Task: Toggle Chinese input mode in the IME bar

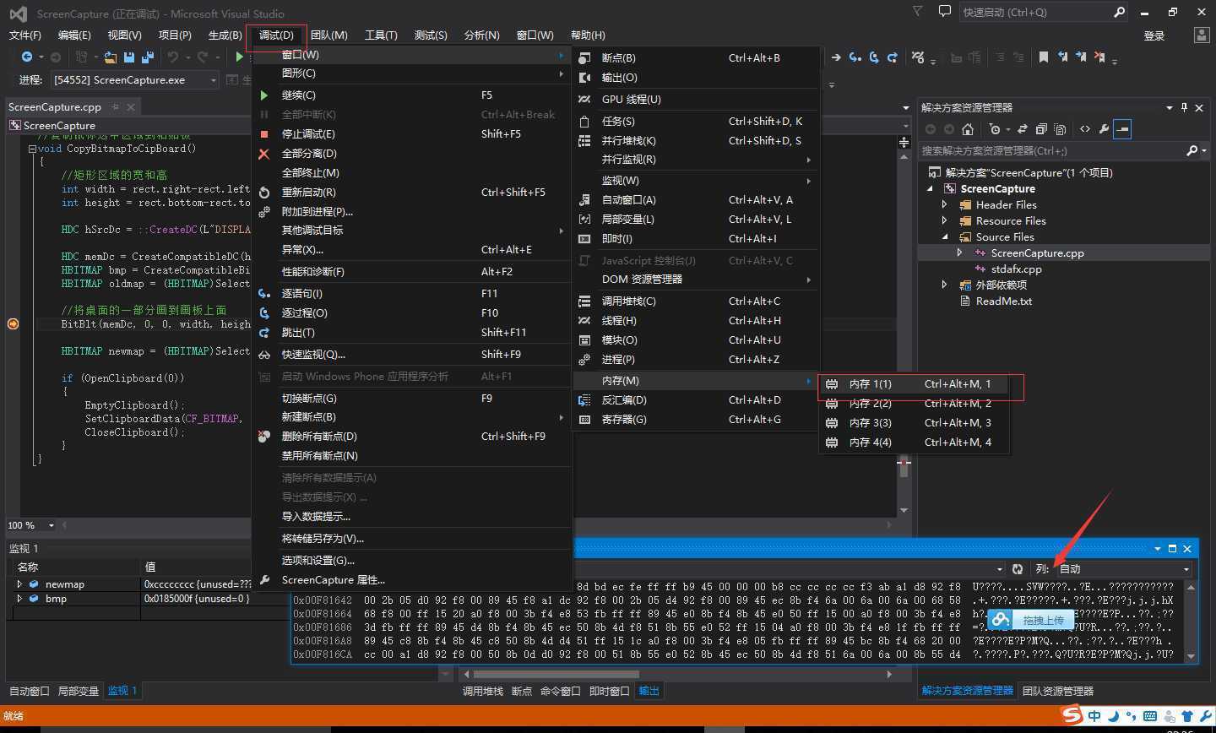Action: [1094, 716]
